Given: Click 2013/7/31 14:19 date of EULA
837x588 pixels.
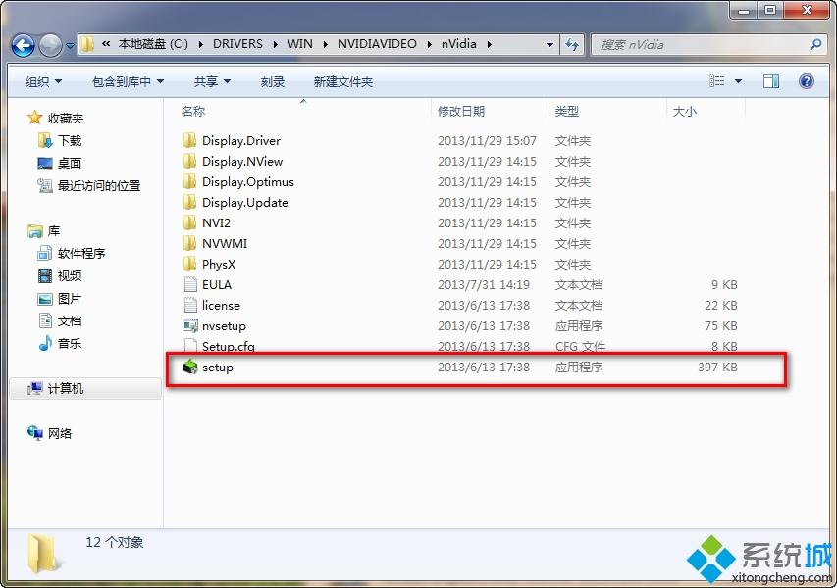Looking at the screenshot, I should [x=484, y=284].
